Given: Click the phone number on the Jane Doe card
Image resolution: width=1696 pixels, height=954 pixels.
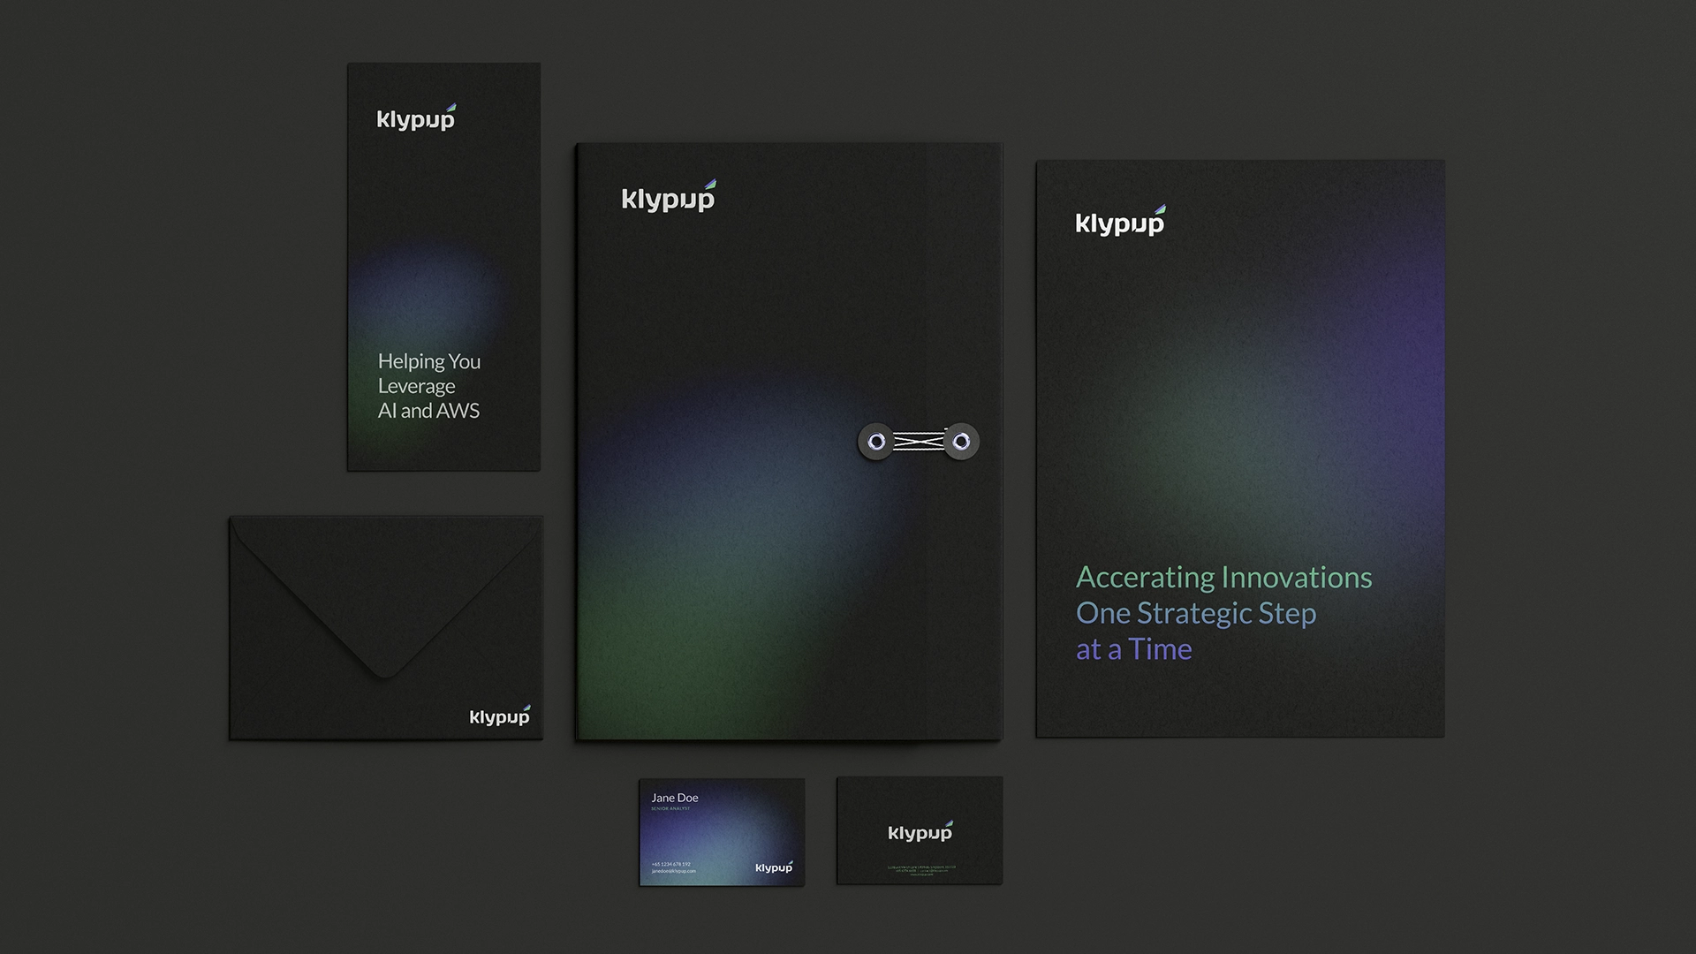Looking at the screenshot, I should tap(671, 864).
